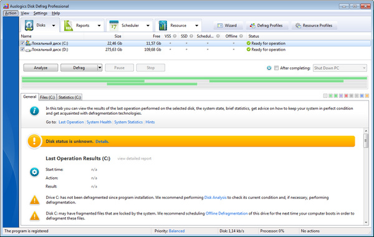Click the Size column header
The height and width of the screenshot is (237, 374).
(118, 36)
